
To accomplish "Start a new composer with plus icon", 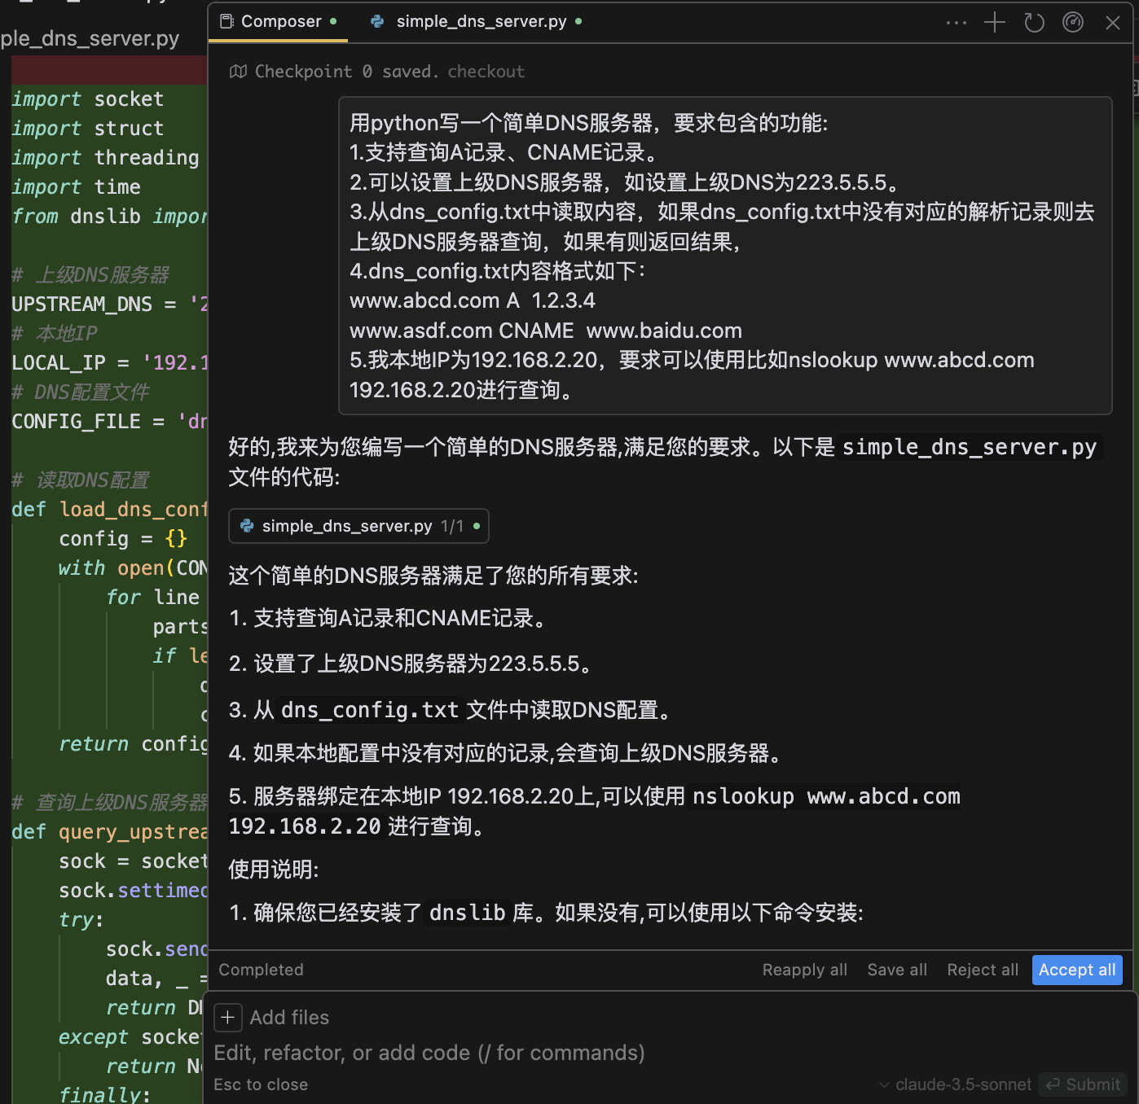I will pos(995,23).
